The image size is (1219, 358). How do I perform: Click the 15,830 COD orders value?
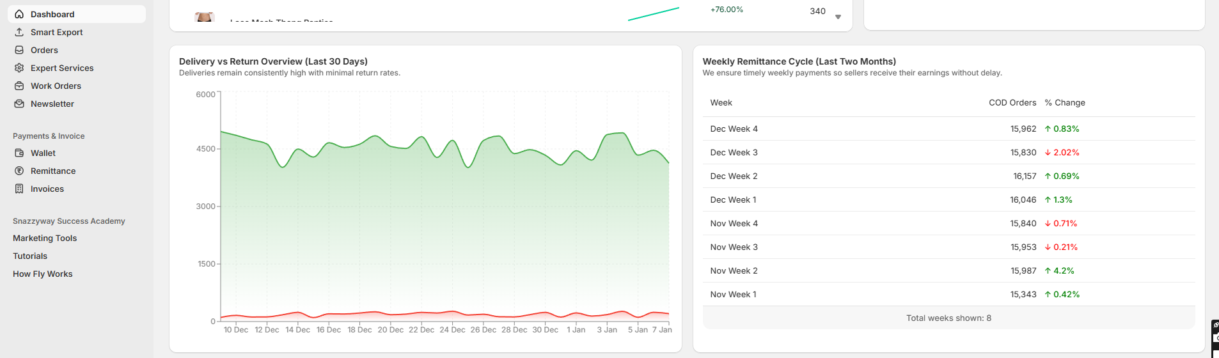tap(1023, 152)
